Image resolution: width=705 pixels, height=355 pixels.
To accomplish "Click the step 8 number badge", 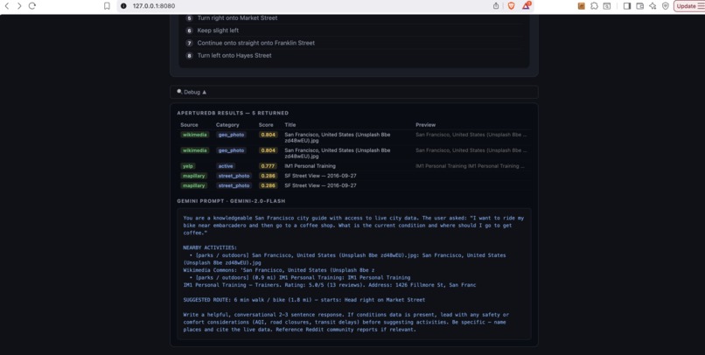I will 189,56.
